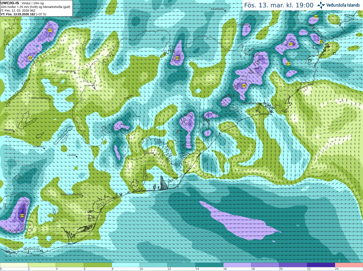This screenshot has height=271, width=363.
Task: Select the 18–20 m/s purple legend swatch
Action: pos(265,265)
